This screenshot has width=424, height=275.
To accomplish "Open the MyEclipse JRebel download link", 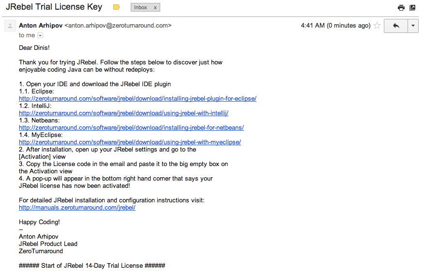I will (130, 142).
